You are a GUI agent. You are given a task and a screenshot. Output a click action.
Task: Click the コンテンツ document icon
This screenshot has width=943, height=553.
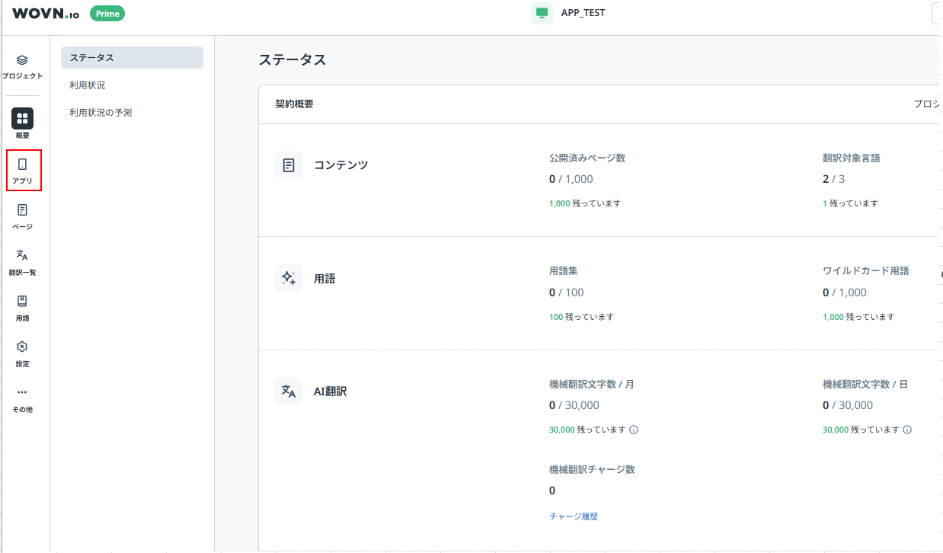[289, 165]
